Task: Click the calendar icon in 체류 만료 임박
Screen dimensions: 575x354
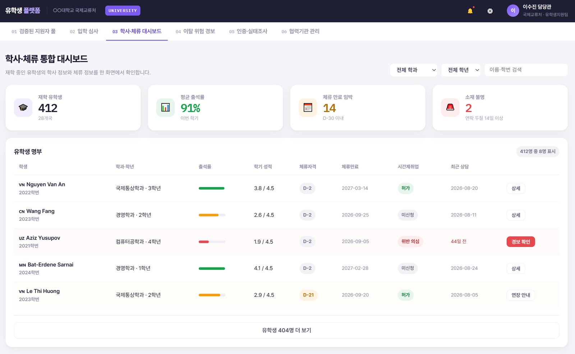Action: click(308, 107)
